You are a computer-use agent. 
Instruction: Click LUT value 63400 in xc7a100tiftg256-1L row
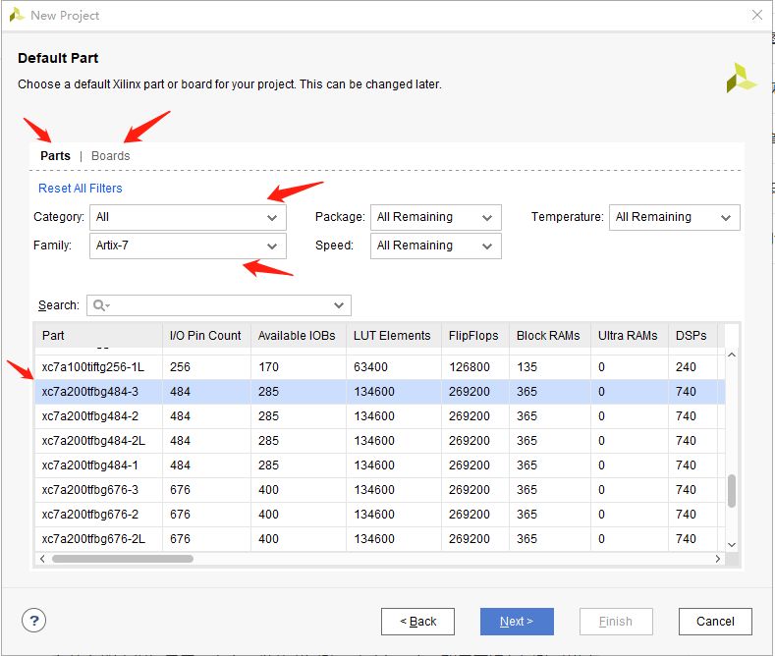coord(370,367)
